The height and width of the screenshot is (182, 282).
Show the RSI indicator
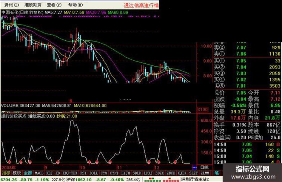coord(83,173)
